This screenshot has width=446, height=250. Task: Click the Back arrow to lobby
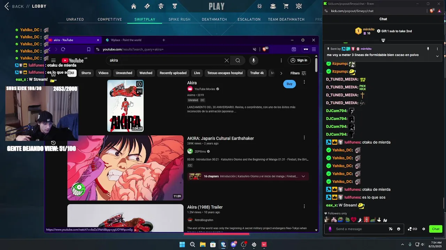pyautogui.click(x=7, y=6)
